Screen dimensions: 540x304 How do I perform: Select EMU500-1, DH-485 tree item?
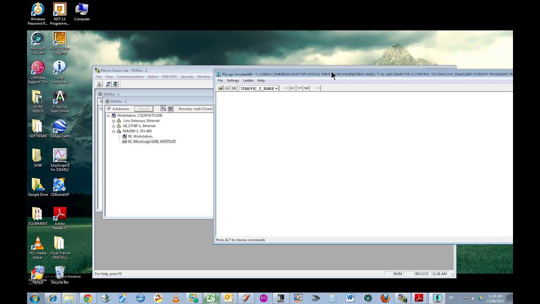pos(137,131)
